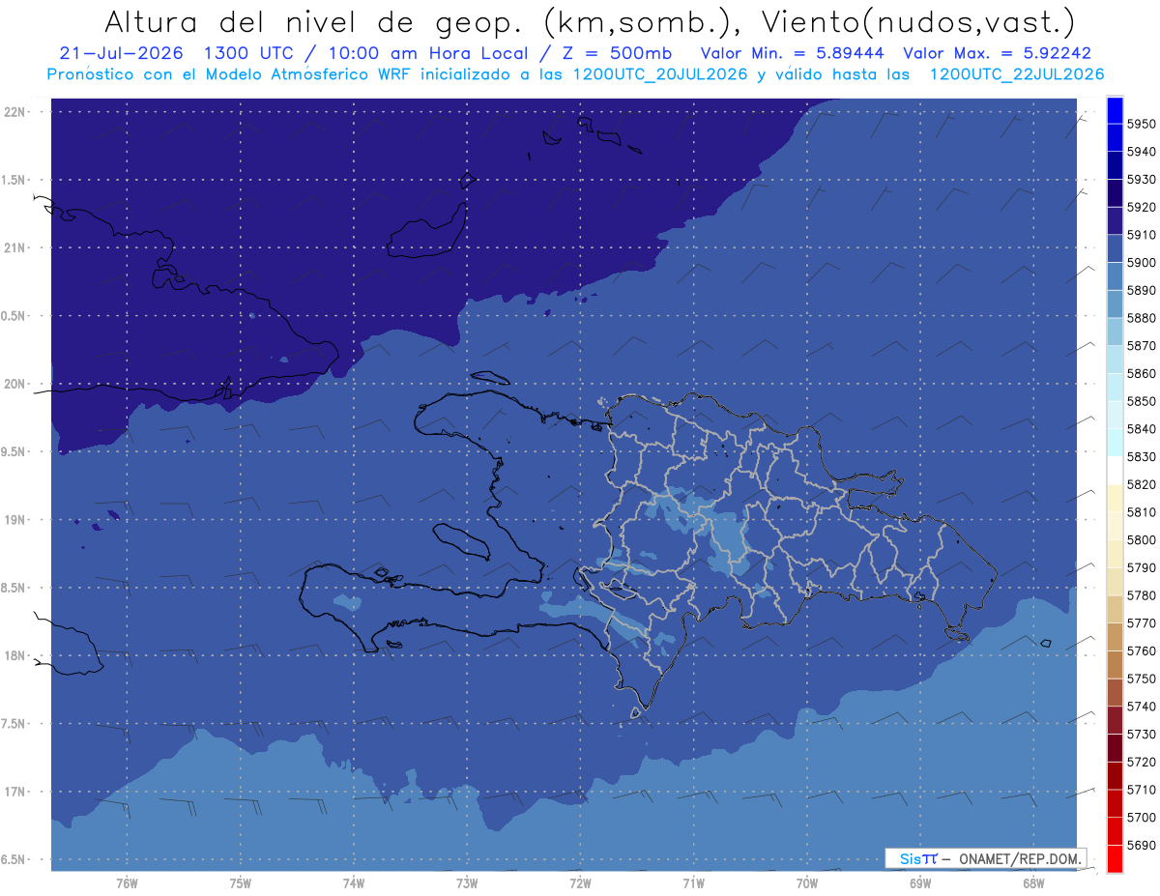Click the 5740 colorbar label
Screen dimensions: 1160x896
(x=1141, y=707)
